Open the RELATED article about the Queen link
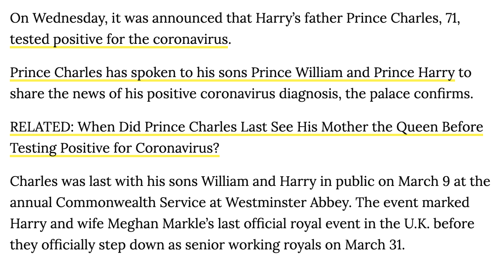The image size is (502, 263). pyautogui.click(x=246, y=127)
